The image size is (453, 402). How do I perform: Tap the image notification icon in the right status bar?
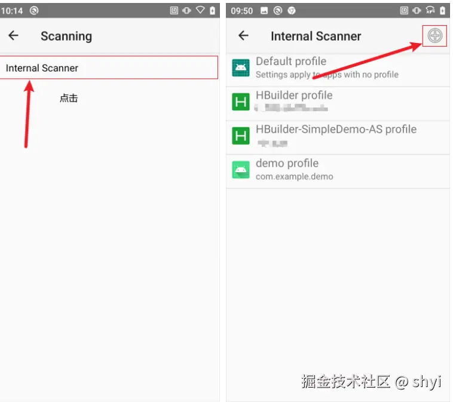pos(264,11)
